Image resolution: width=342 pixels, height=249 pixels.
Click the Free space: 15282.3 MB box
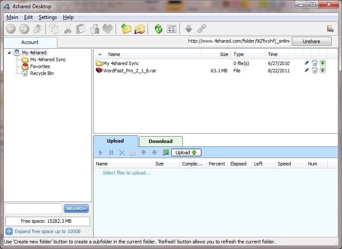click(47, 221)
